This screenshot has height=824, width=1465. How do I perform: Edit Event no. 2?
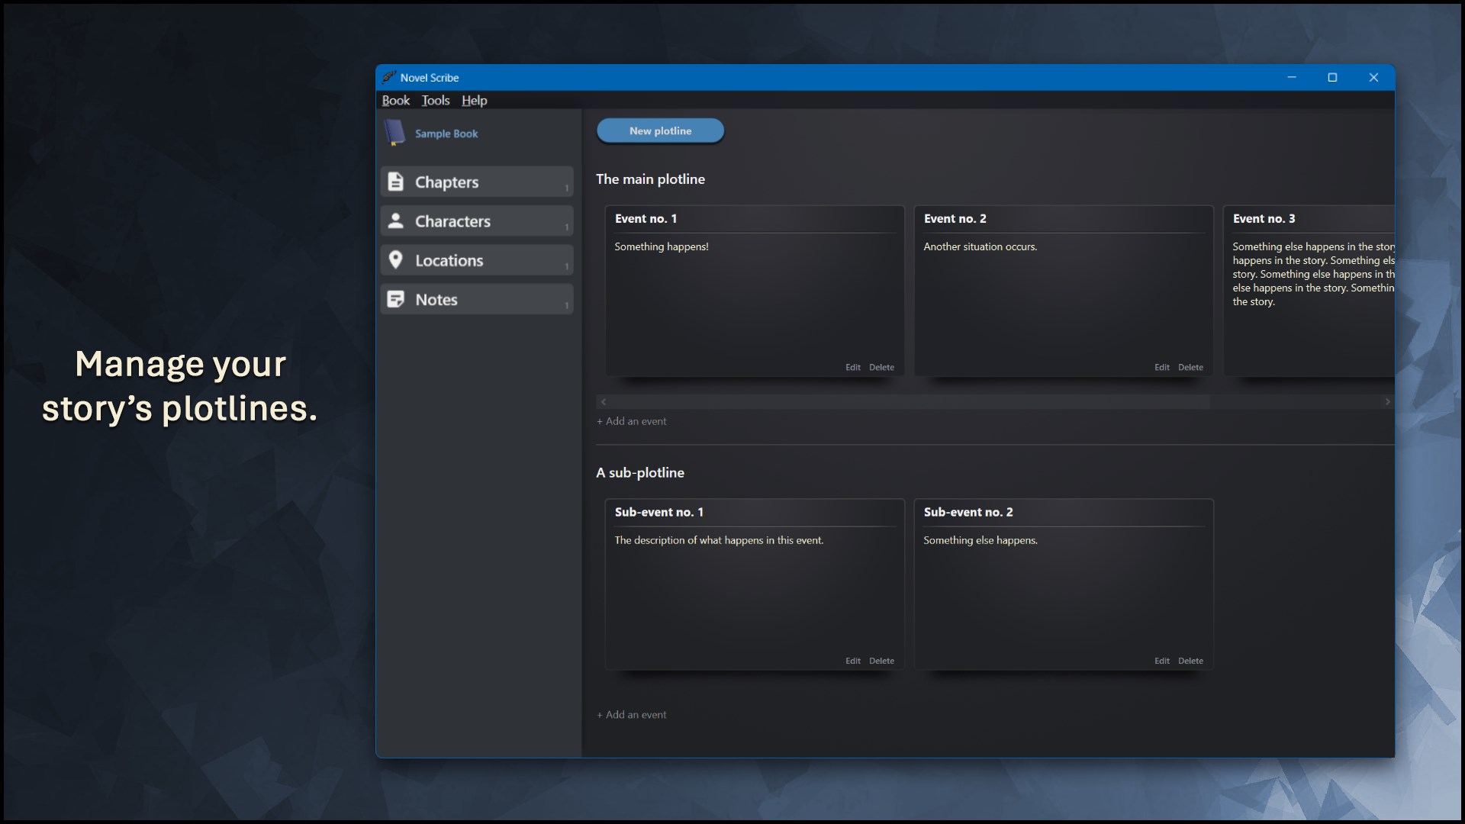(1161, 367)
